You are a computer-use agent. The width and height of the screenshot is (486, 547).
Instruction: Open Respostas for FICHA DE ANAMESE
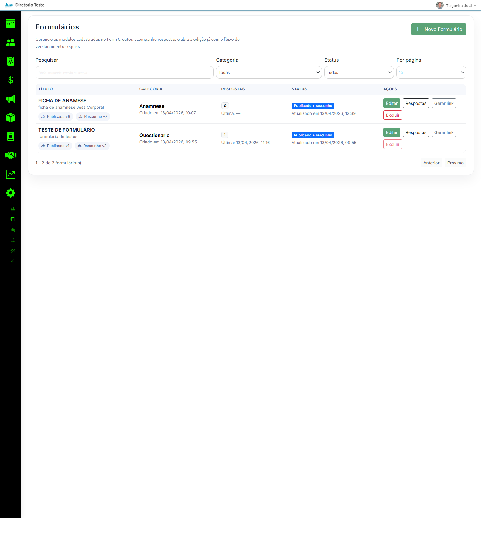click(416, 103)
